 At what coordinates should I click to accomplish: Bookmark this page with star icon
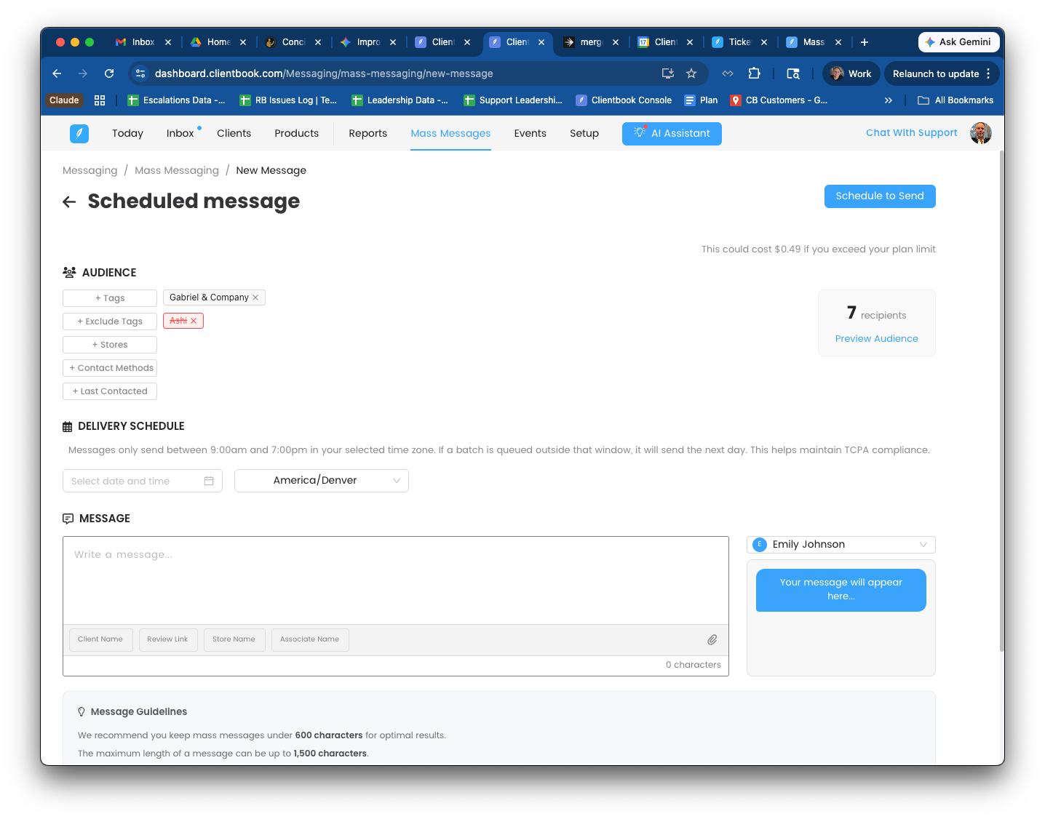tap(691, 73)
